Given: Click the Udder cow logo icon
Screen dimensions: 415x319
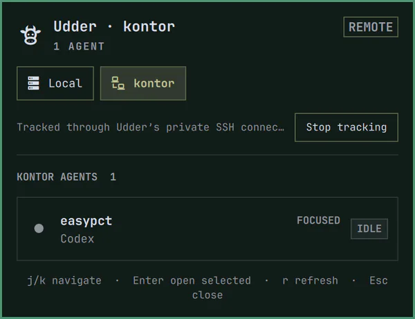Looking at the screenshot, I should coord(30,35).
